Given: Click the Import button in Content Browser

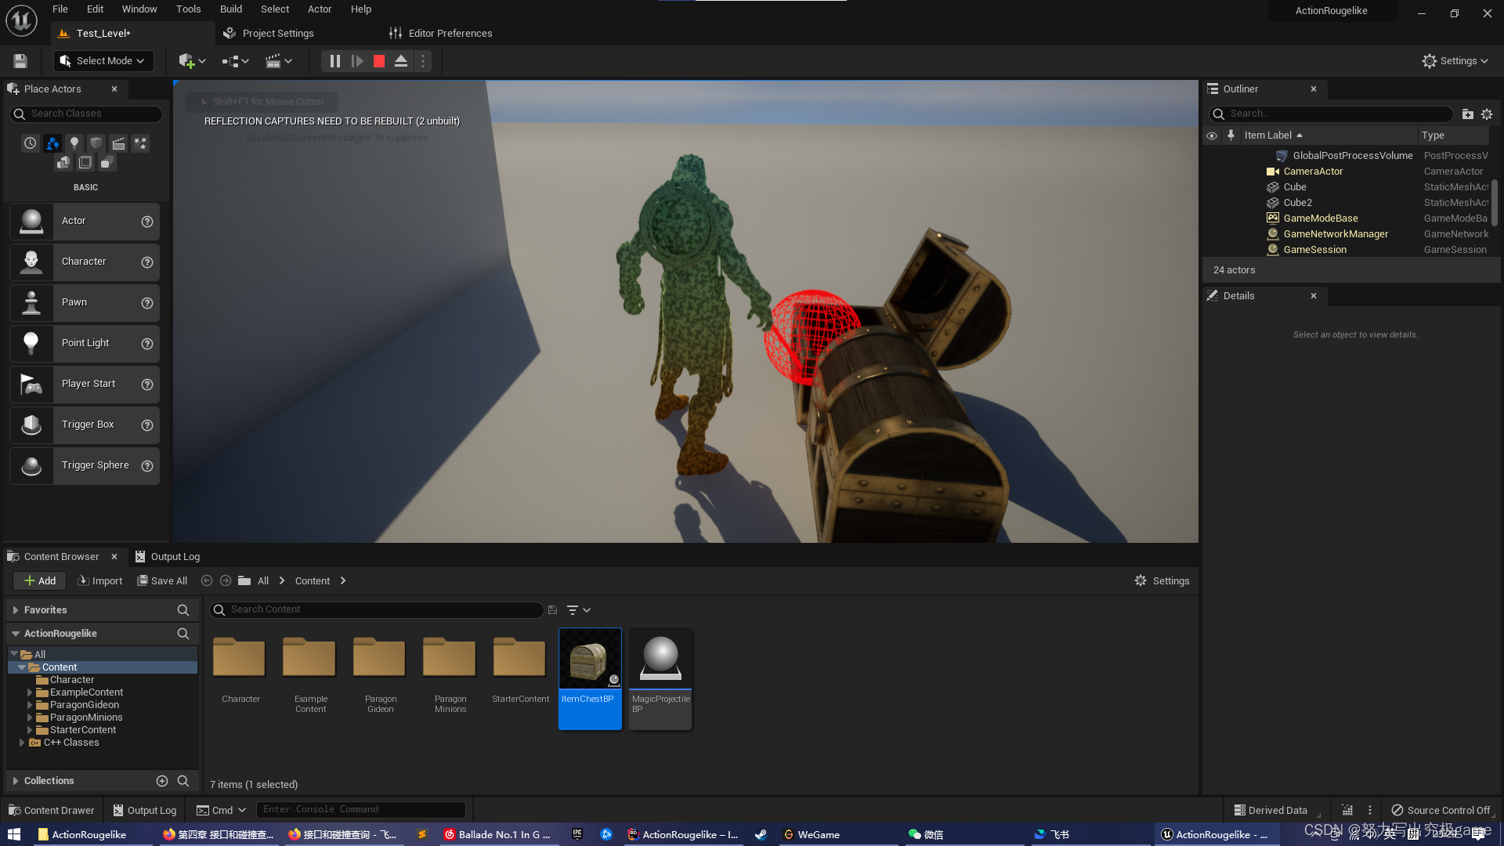Looking at the screenshot, I should point(99,581).
